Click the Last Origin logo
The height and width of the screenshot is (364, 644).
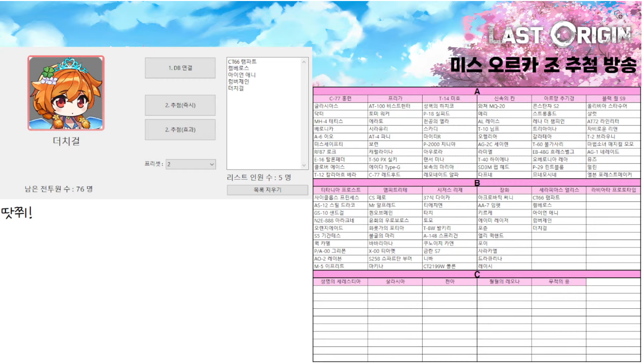point(559,35)
